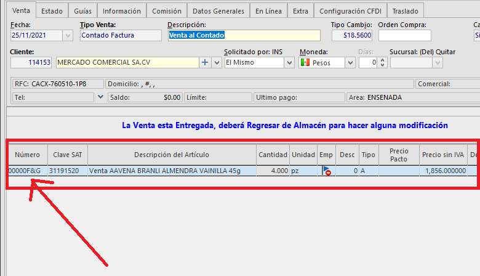
Task: Open the Fecha date dropdown
Action: pos(68,36)
